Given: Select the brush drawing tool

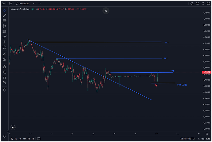Looking at the screenshot, I should tap(5, 37).
